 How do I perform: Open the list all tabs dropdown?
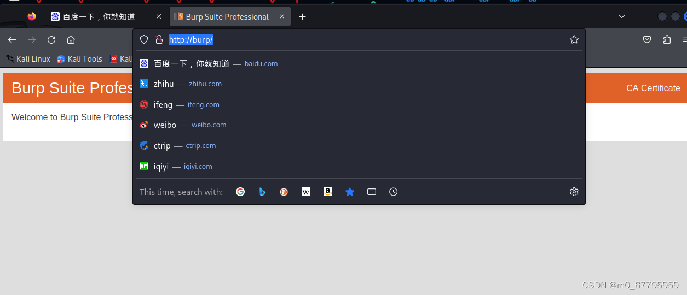click(622, 16)
